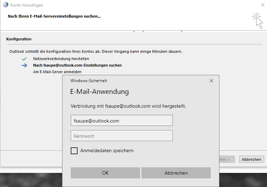
Task: Click the 'Konto hinzufügen' window title text
Action: coord(27,5)
